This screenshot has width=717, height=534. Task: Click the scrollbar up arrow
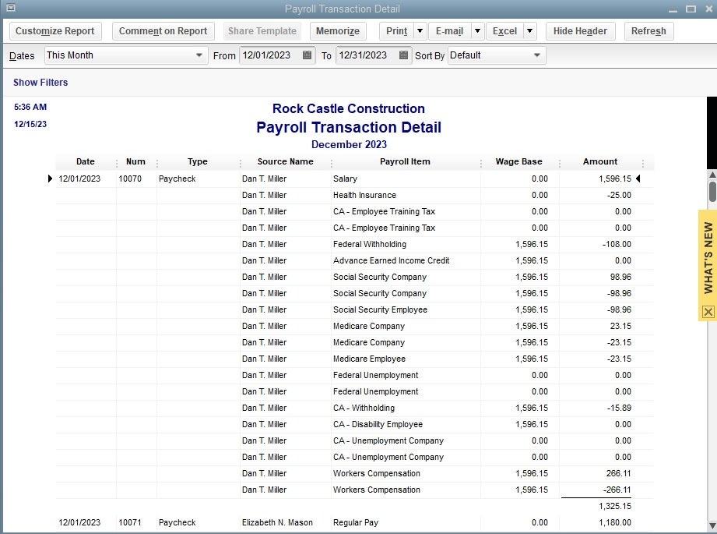(x=712, y=174)
